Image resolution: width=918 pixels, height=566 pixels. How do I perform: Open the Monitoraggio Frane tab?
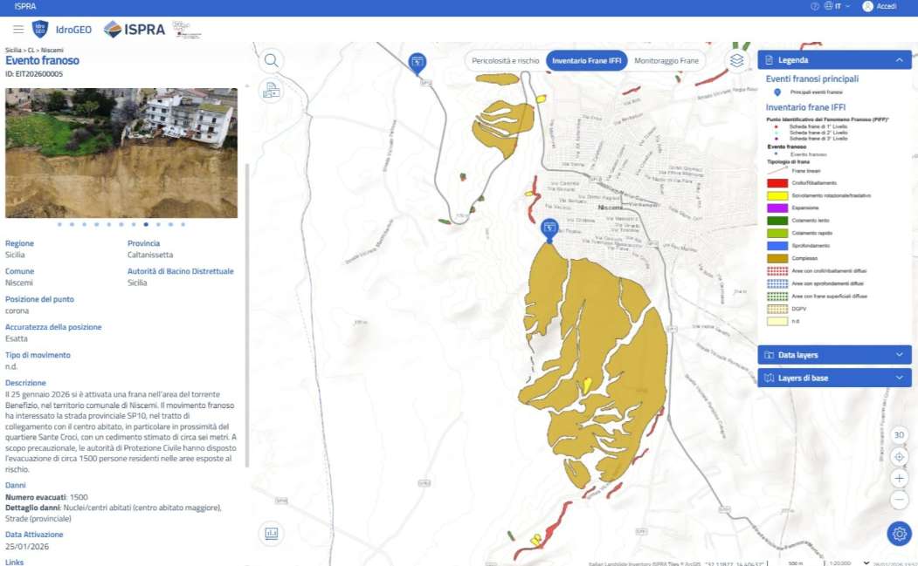point(667,61)
